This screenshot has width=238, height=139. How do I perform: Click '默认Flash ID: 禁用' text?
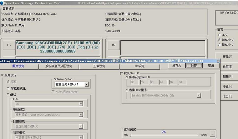13,25
